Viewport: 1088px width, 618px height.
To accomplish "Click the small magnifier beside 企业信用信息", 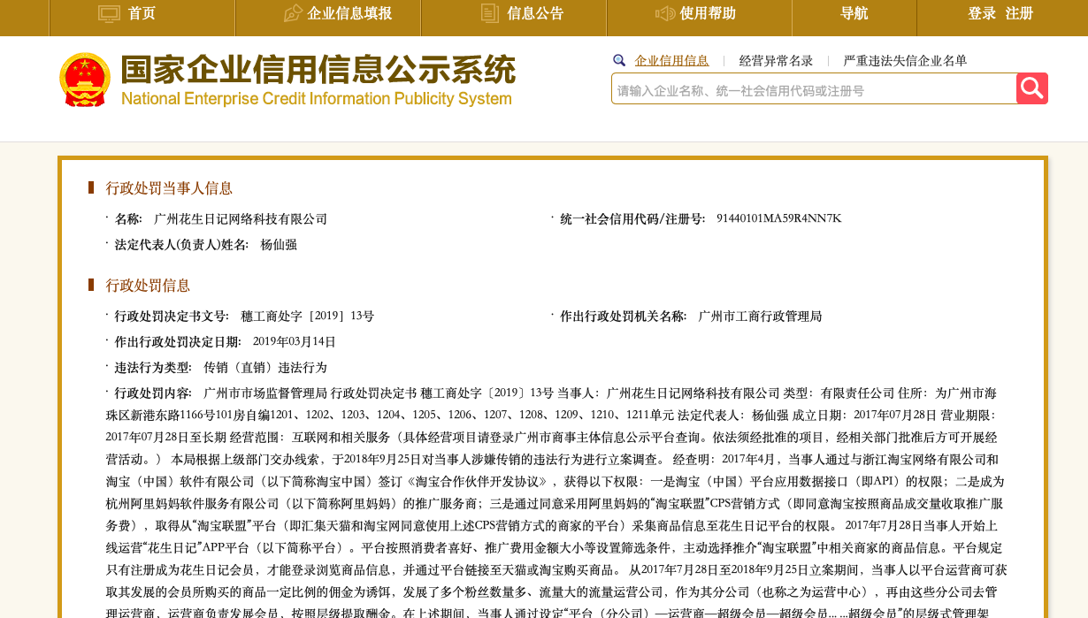I will [x=619, y=60].
